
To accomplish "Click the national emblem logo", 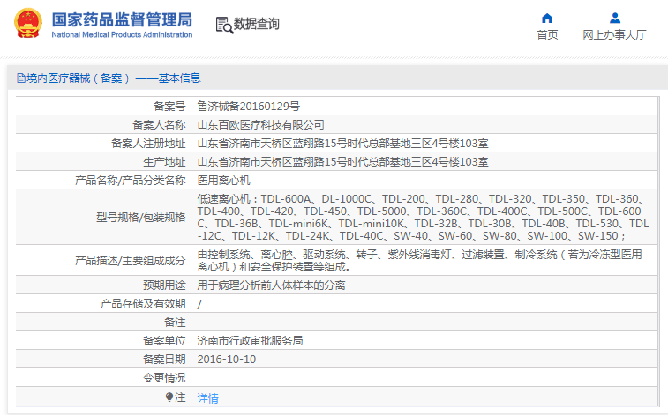I will [26, 24].
